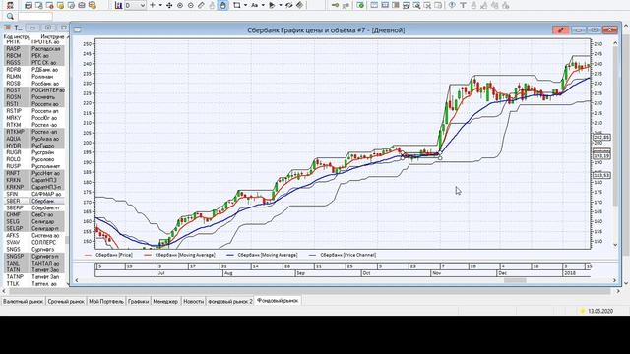Click the green connection icon in the toolbar

click(x=360, y=5)
